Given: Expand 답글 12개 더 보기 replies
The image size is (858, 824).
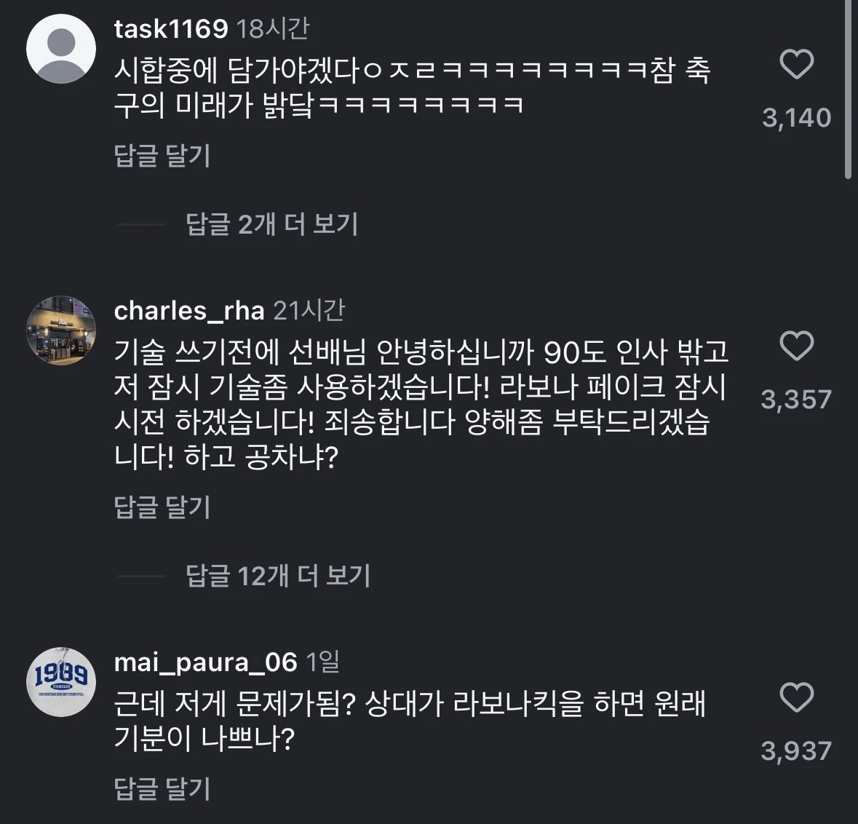Looking at the screenshot, I should pos(278,577).
